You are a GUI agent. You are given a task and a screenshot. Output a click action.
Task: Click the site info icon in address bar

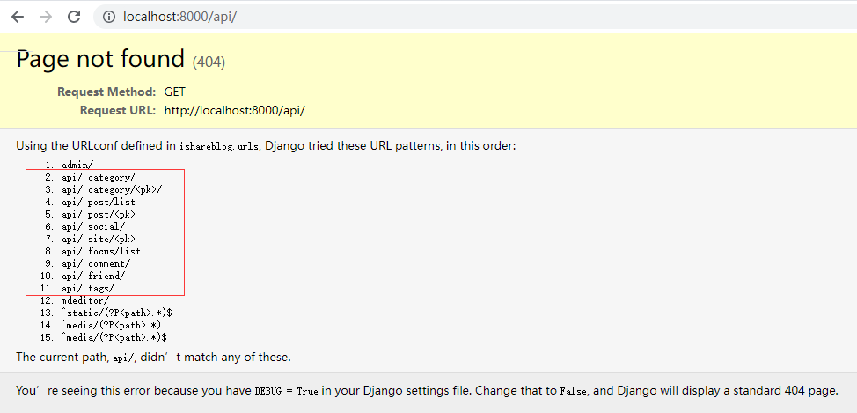pos(110,17)
